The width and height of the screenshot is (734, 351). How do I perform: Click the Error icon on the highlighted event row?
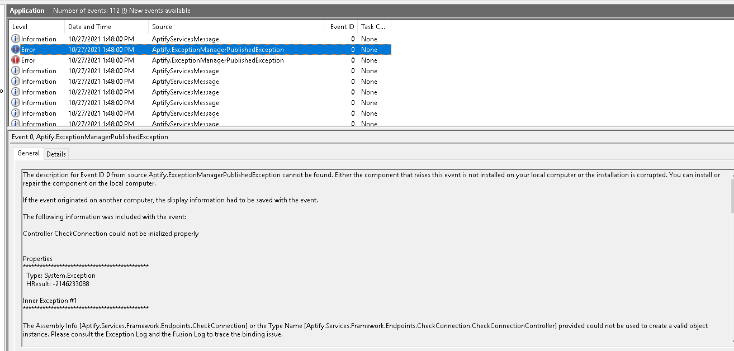click(15, 49)
